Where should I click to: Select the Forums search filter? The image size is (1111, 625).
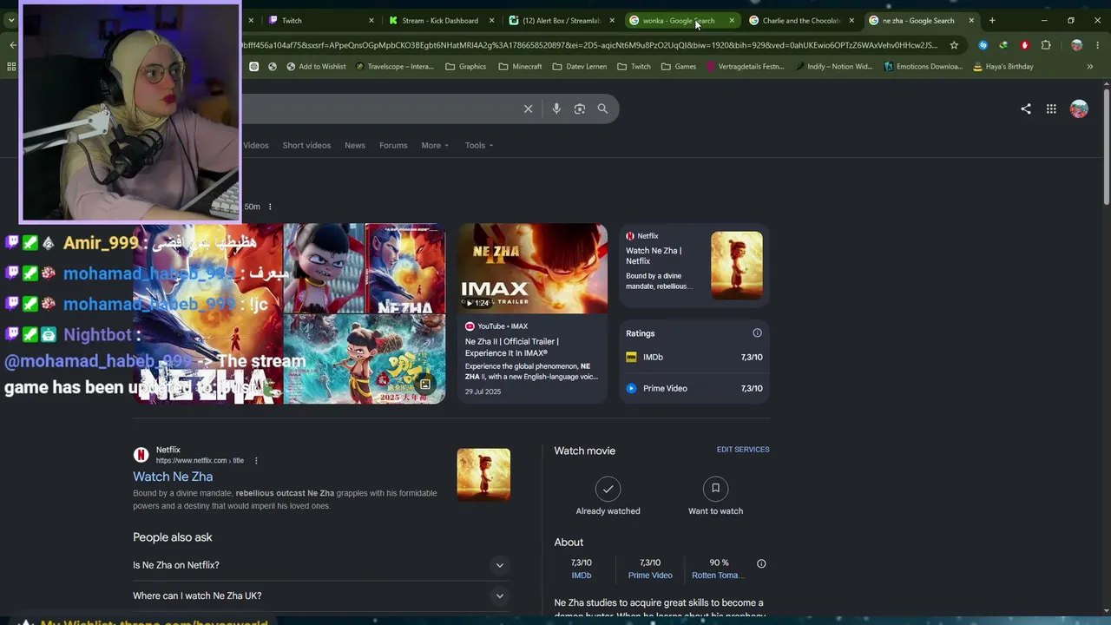393,145
